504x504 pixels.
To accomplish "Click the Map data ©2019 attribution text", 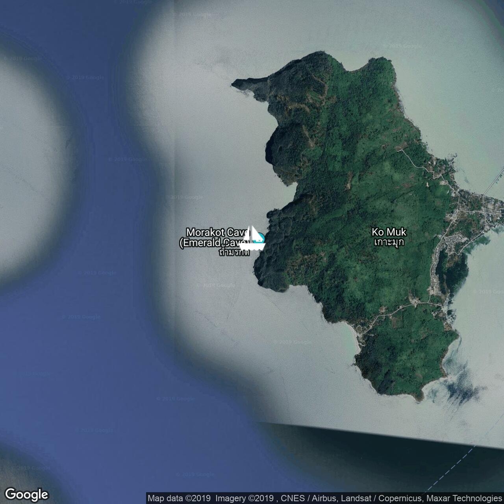I will click(180, 498).
